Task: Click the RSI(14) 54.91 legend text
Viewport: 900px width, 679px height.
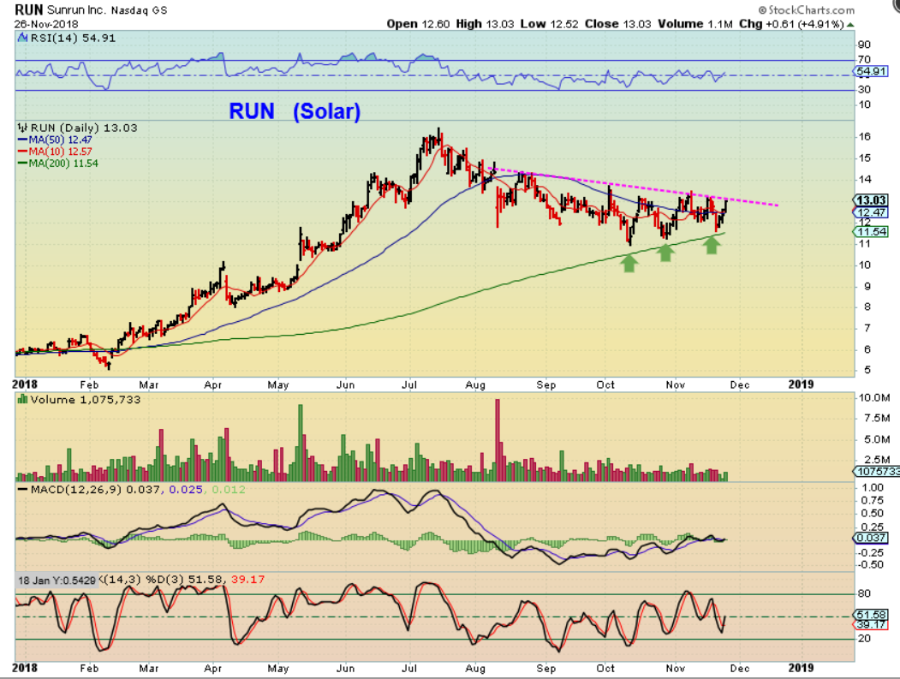Action: pyautogui.click(x=73, y=38)
